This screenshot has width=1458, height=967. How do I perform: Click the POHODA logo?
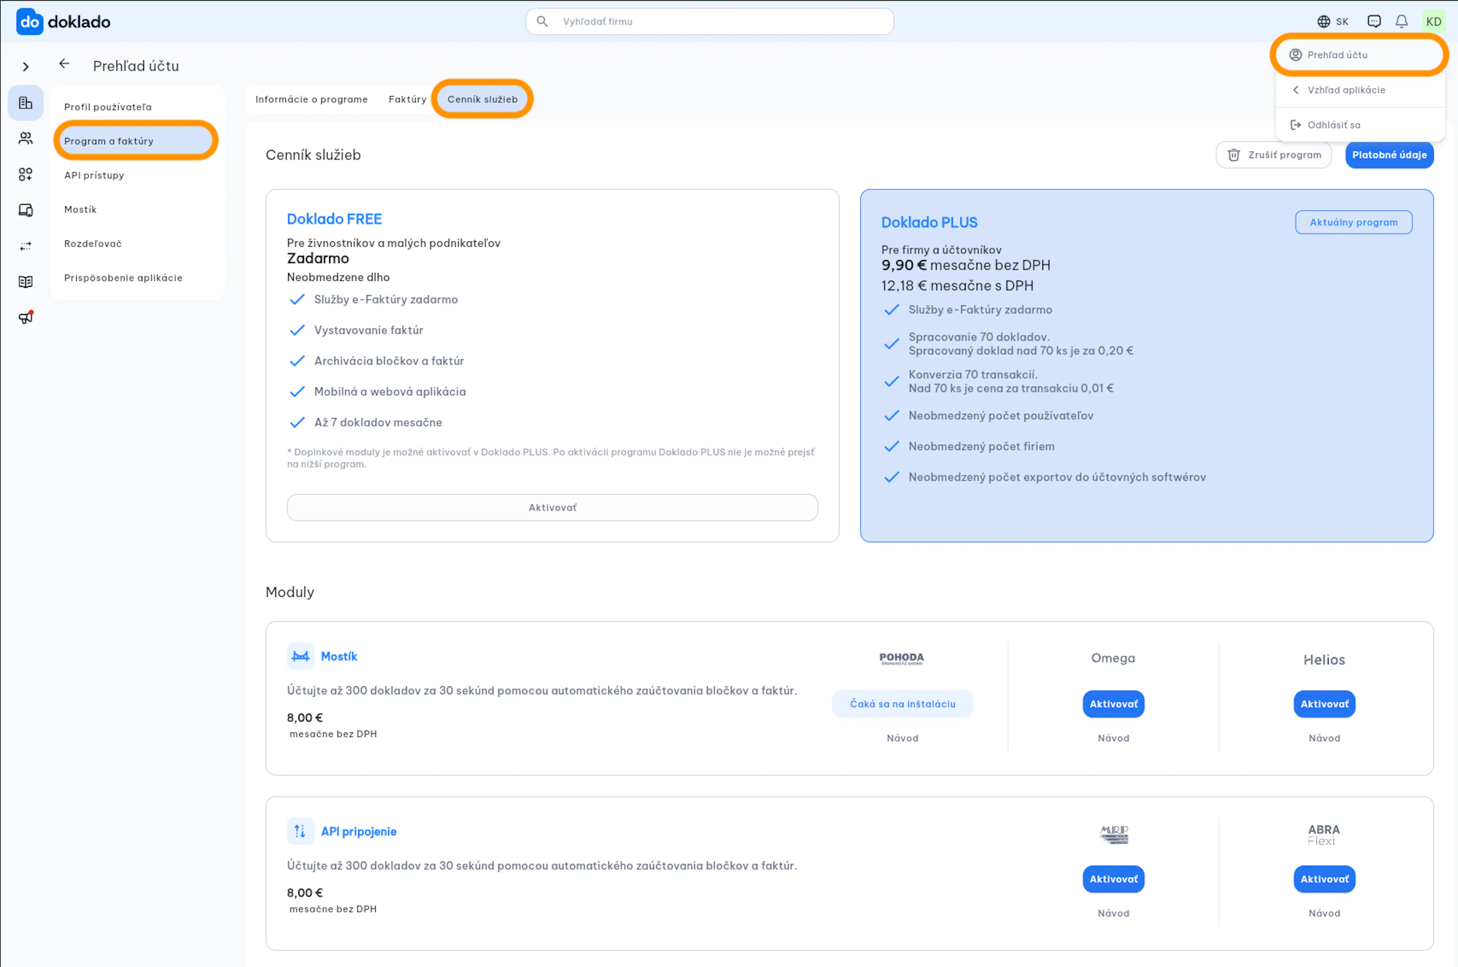tap(902, 659)
